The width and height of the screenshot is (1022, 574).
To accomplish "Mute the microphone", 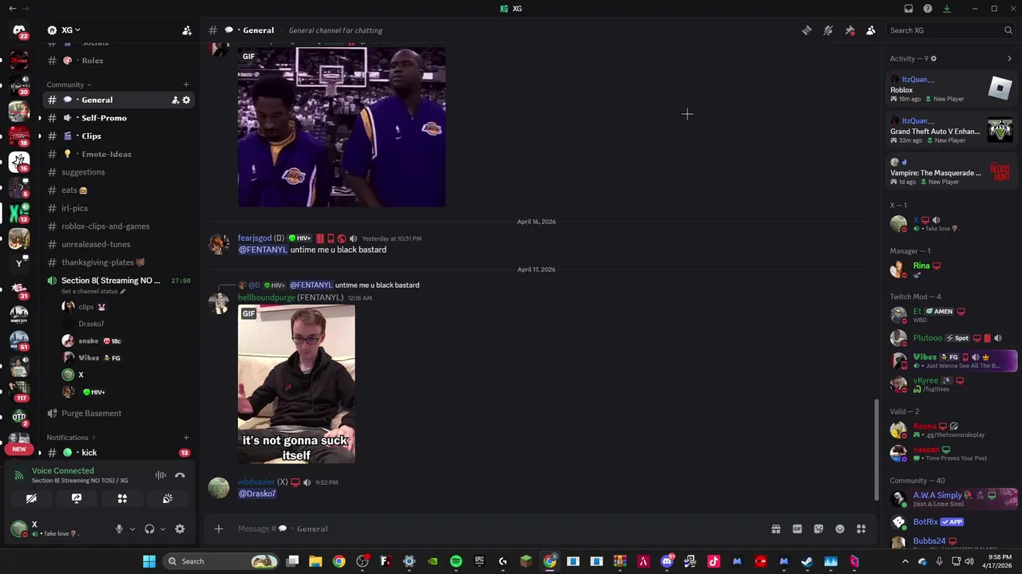I will click(x=119, y=529).
